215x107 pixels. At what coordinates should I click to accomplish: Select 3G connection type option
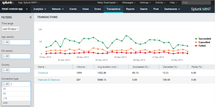click(16, 89)
